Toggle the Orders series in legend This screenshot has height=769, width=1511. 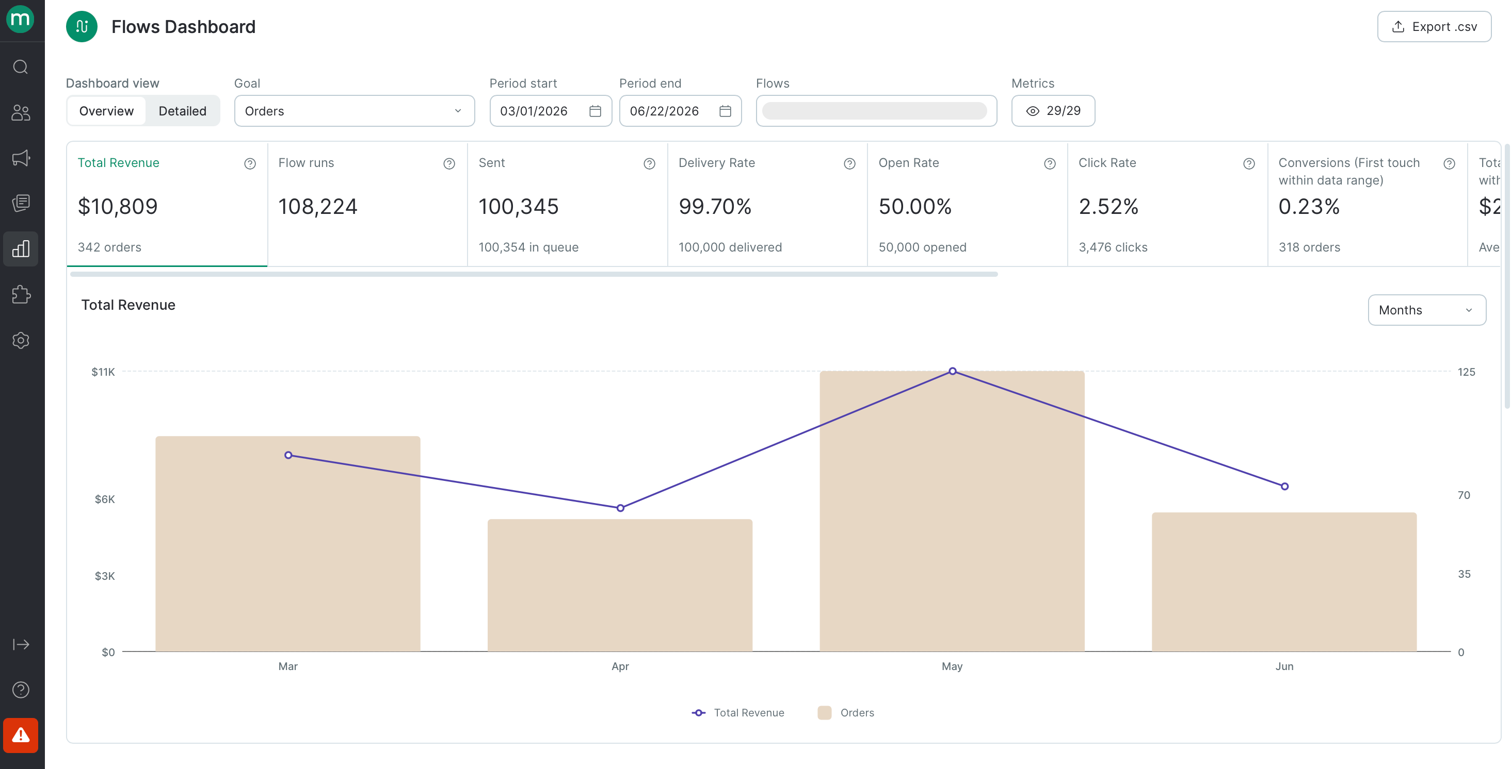coord(846,713)
